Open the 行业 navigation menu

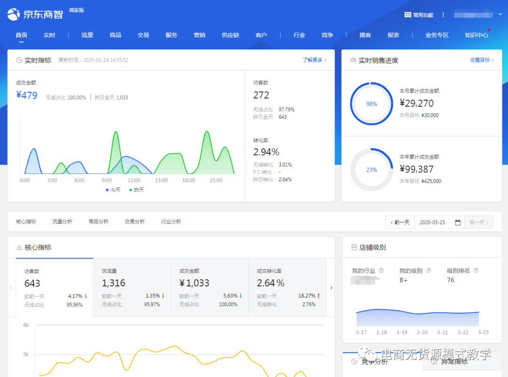point(299,35)
